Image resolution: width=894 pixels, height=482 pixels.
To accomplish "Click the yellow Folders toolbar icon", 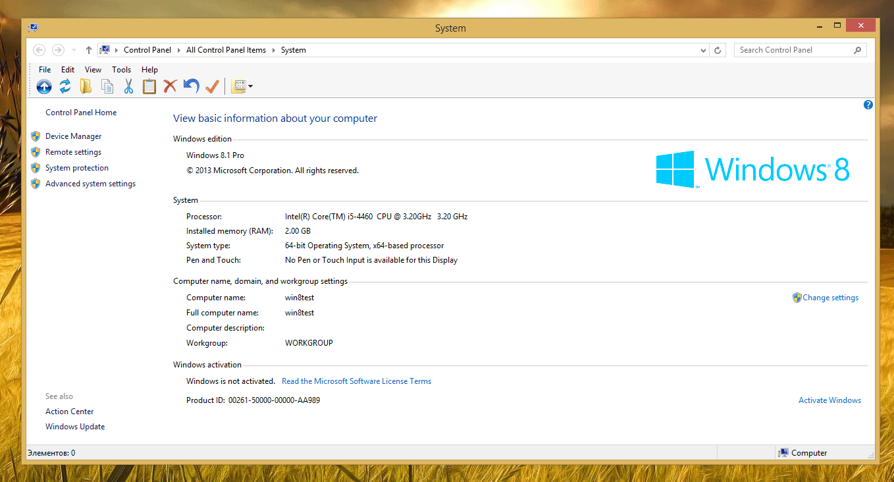I will tap(86, 86).
